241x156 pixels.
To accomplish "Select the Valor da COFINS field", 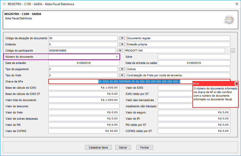I will [x=84, y=131].
